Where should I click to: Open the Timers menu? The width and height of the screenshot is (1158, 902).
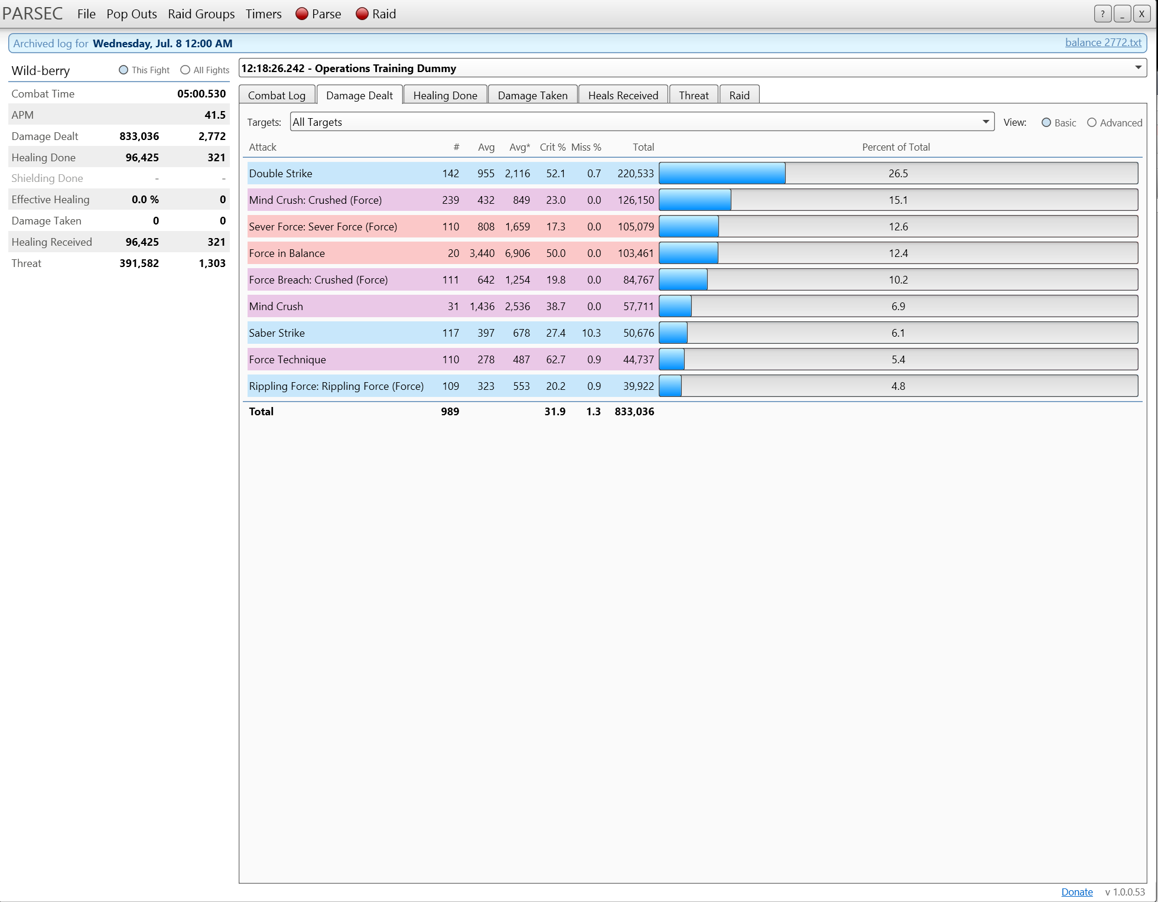coord(264,14)
